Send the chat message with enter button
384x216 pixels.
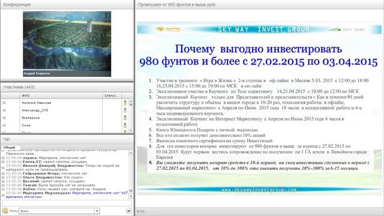(x=128, y=211)
